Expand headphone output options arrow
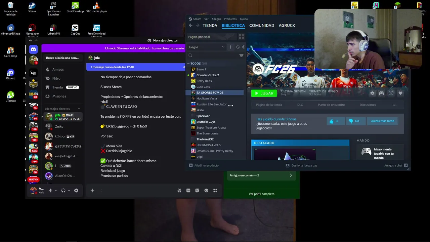This screenshot has height=242, width=430. click(x=69, y=190)
